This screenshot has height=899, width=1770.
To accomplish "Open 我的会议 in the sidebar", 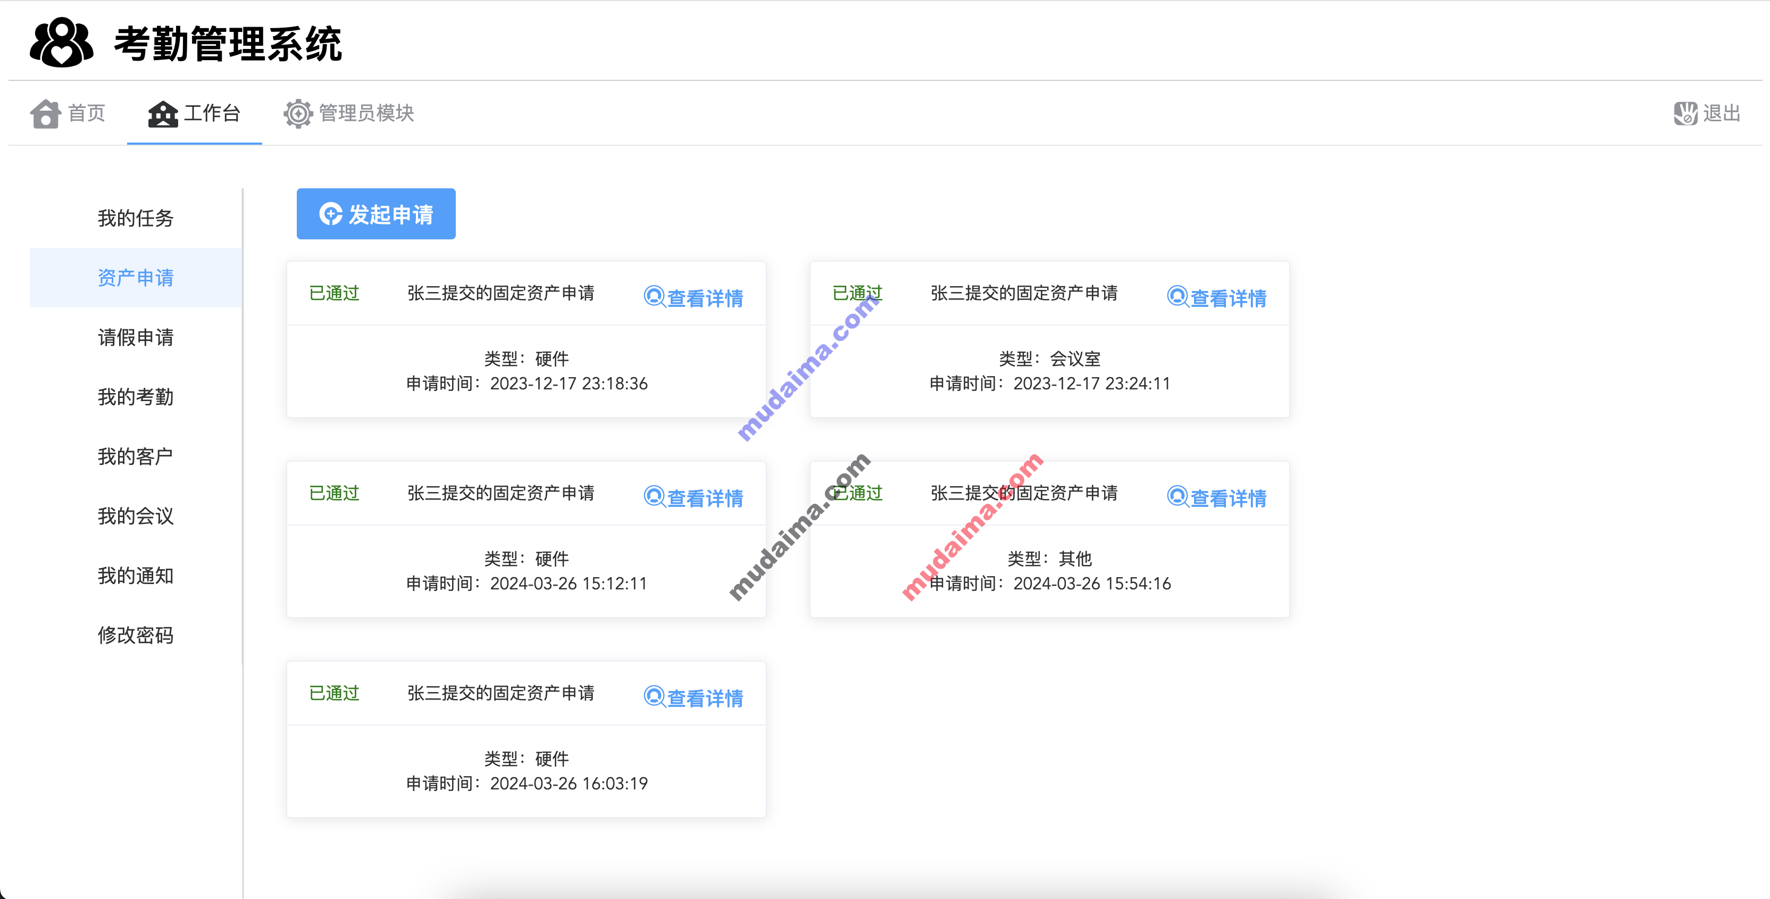I will [136, 516].
